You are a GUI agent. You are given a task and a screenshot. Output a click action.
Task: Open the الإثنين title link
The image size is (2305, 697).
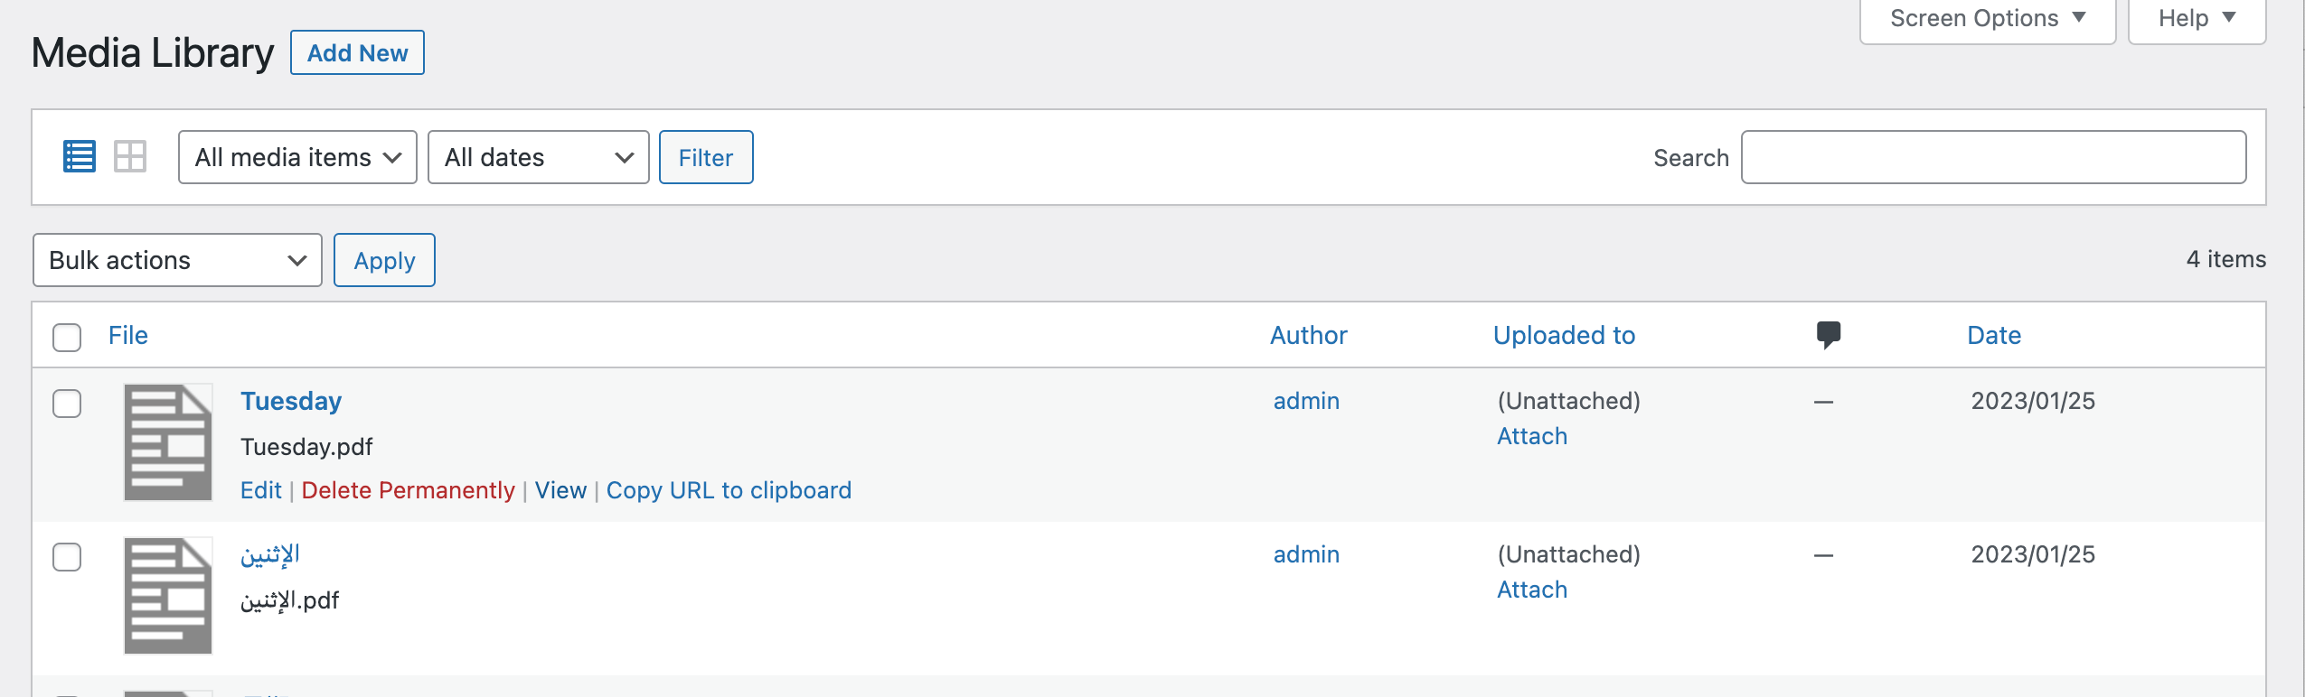270,554
